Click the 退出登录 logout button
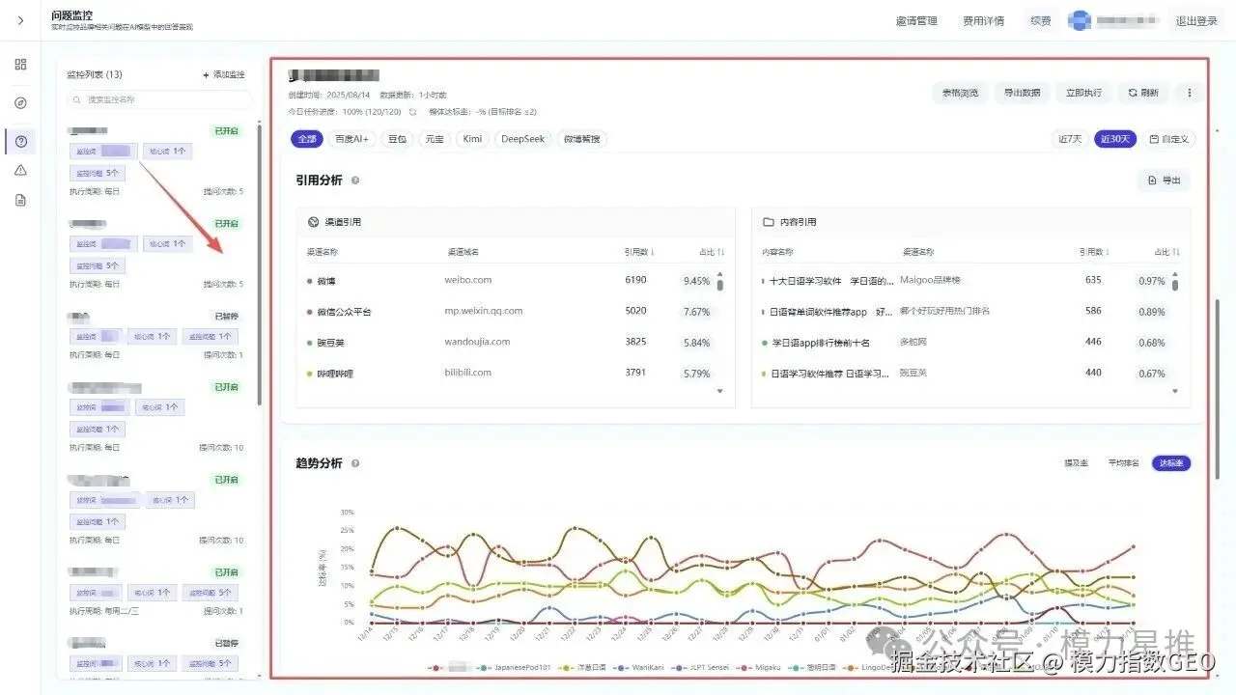This screenshot has height=695, width=1236. tap(1196, 20)
